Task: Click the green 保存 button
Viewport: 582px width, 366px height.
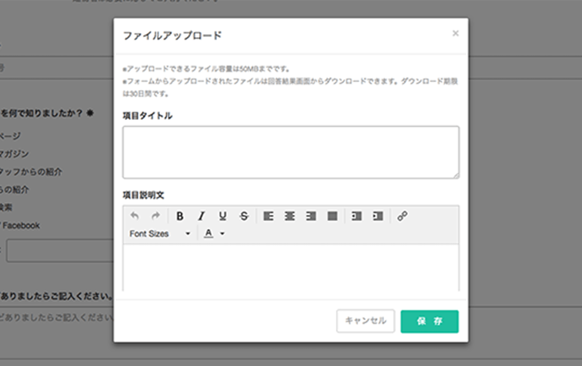Action: pyautogui.click(x=429, y=321)
